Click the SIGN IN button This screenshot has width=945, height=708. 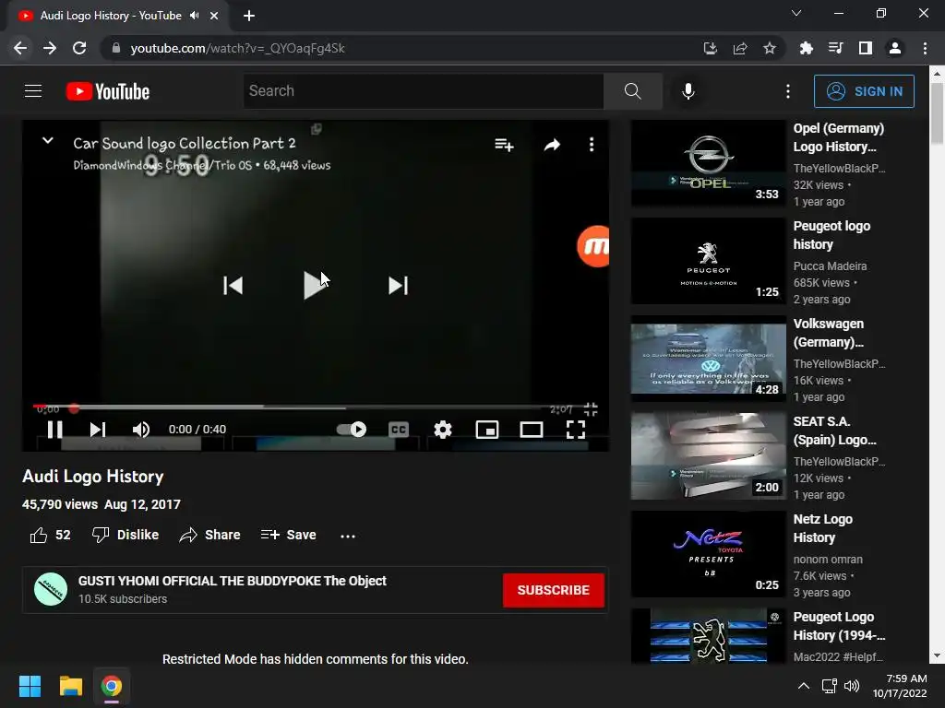[x=864, y=91]
